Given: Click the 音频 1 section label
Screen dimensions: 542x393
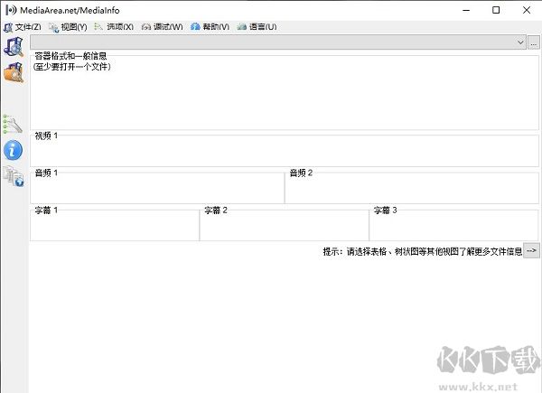Looking at the screenshot, I should [46, 173].
